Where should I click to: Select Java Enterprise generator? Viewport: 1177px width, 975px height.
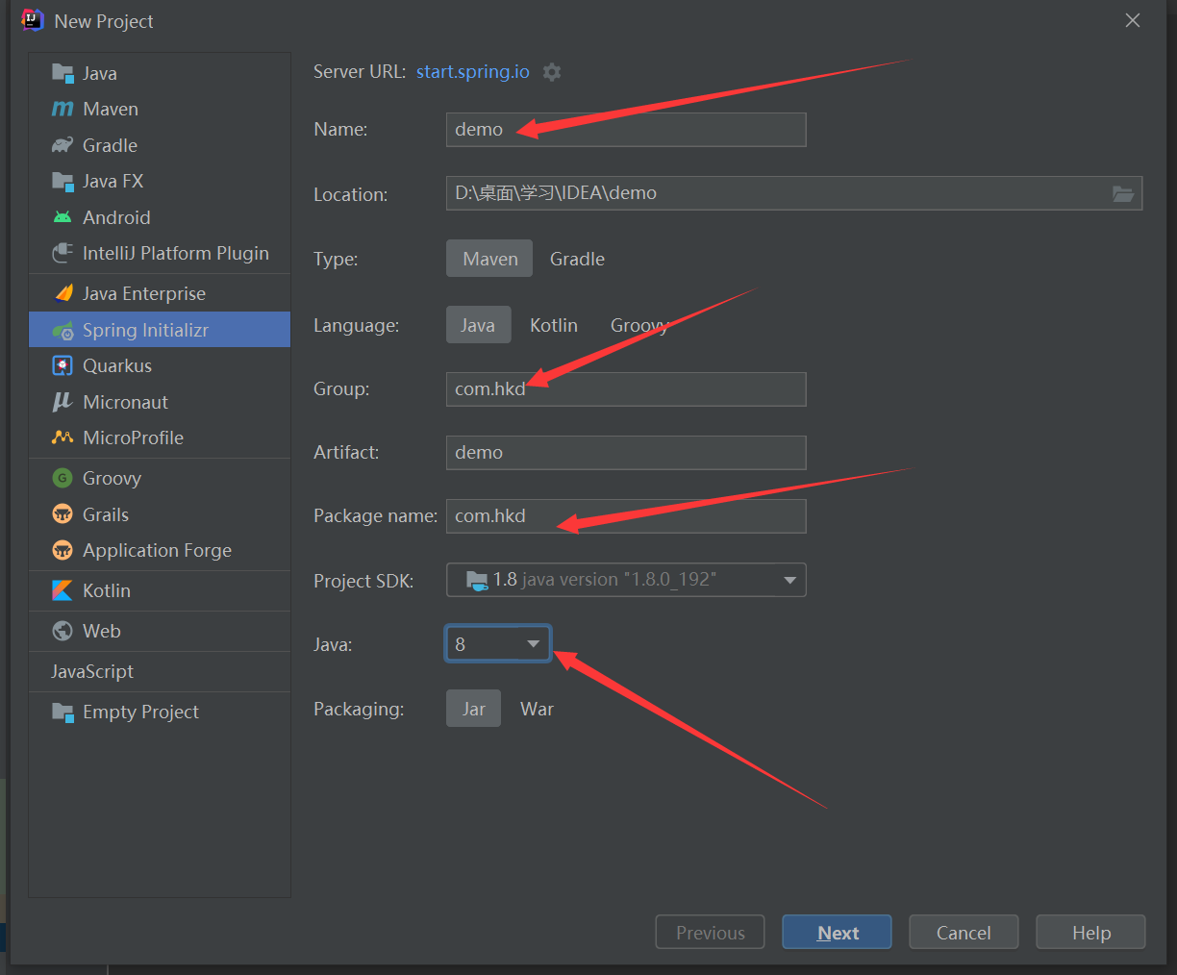point(160,293)
